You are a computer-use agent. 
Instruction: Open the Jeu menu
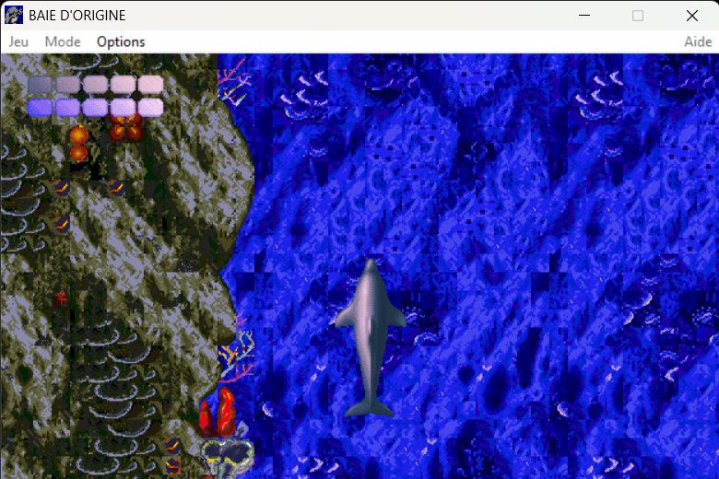tap(18, 41)
